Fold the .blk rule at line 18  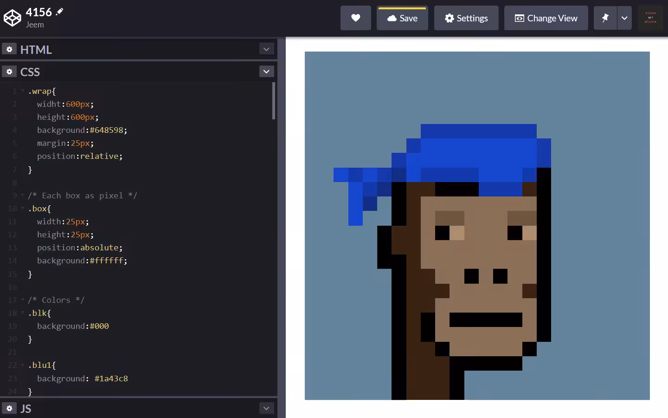tap(23, 313)
